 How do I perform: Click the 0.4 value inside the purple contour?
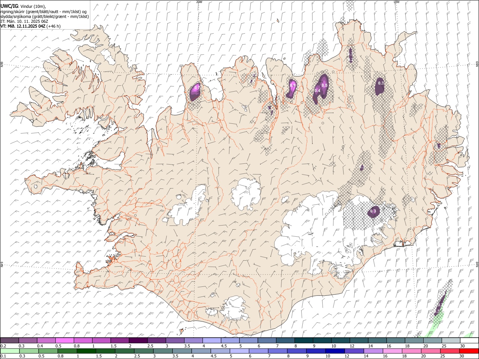point(317,90)
